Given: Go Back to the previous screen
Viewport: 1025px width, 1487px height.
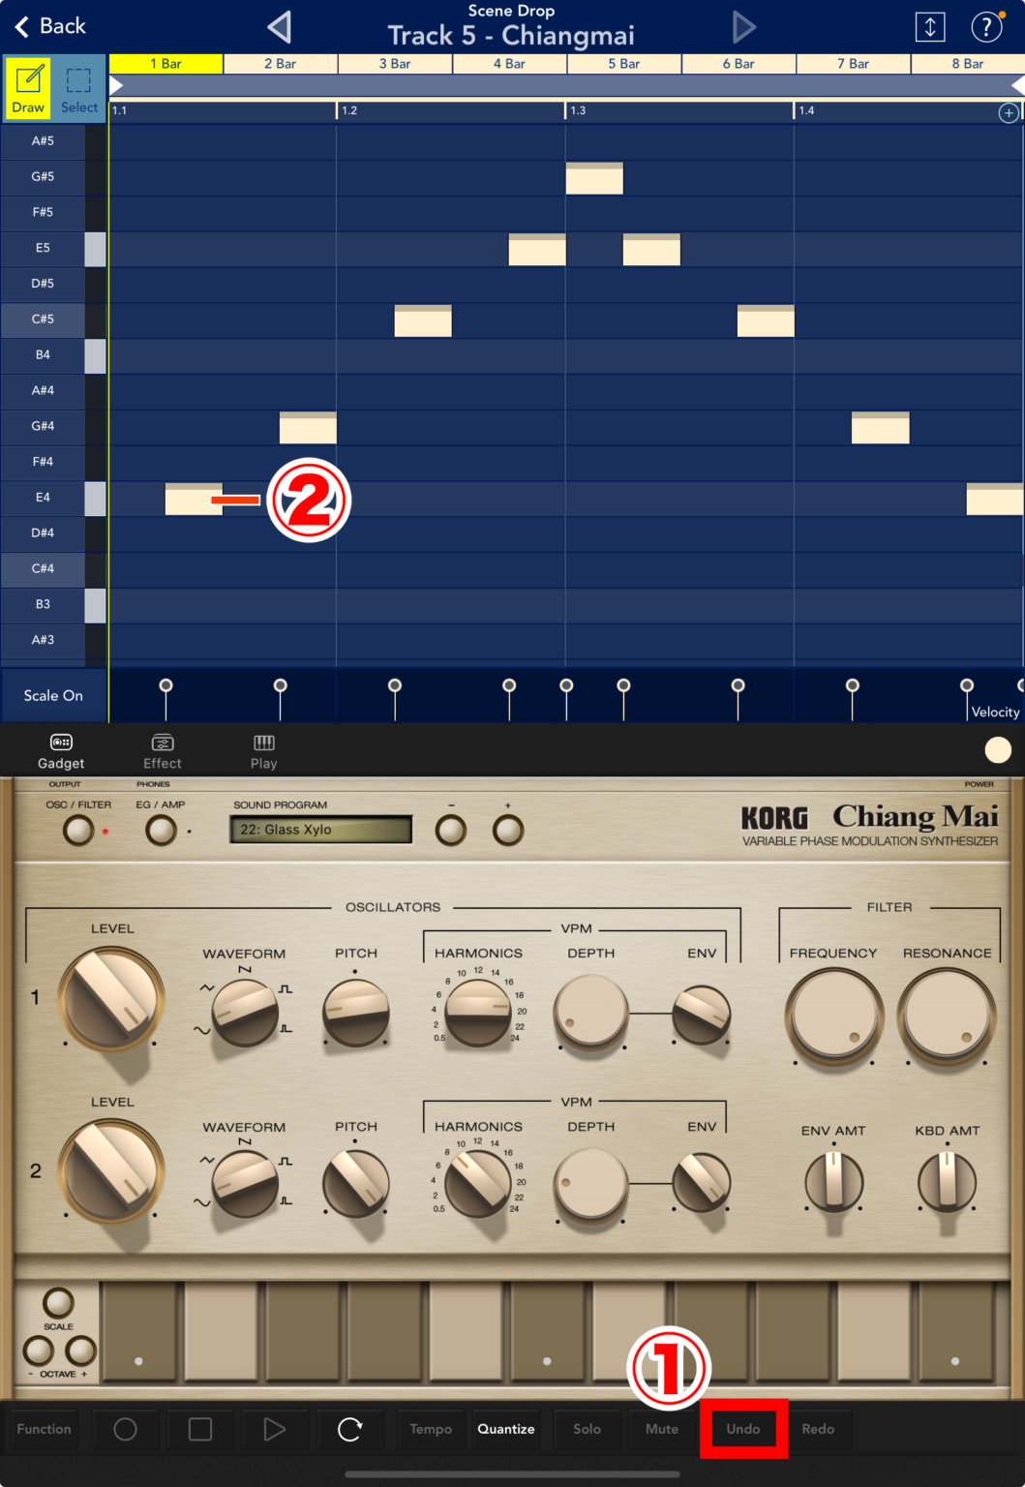Looking at the screenshot, I should coord(50,26).
